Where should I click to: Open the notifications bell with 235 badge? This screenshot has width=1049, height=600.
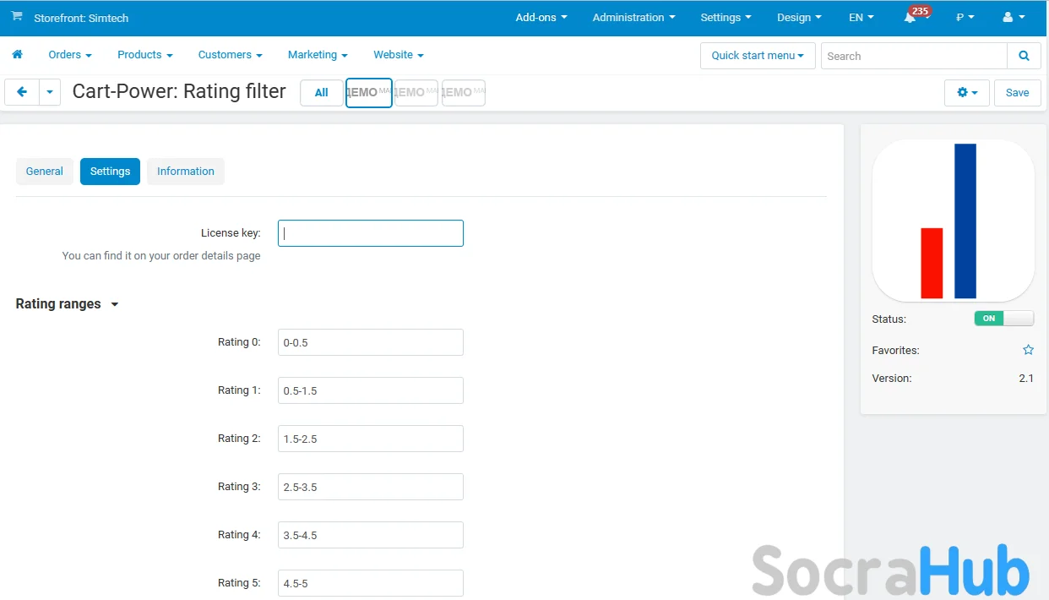910,18
